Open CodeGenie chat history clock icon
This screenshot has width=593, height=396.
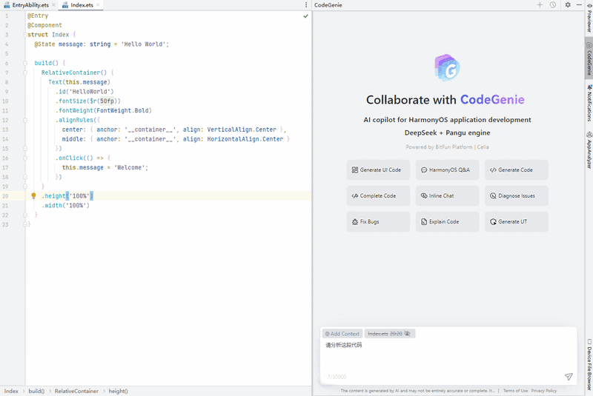[553, 5]
